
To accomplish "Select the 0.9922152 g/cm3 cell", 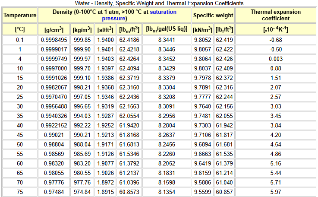I will tap(54, 125).
